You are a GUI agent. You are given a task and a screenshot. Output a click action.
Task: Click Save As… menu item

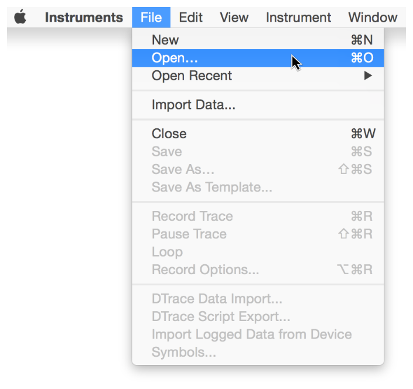pyautogui.click(x=183, y=169)
